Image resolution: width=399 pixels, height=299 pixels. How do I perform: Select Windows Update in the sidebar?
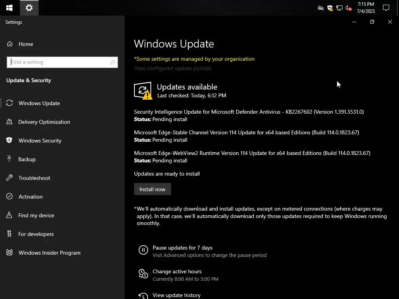coord(39,103)
